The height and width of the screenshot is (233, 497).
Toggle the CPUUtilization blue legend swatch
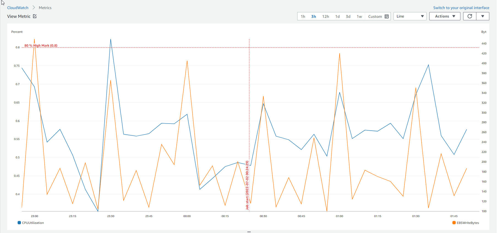coord(19,223)
